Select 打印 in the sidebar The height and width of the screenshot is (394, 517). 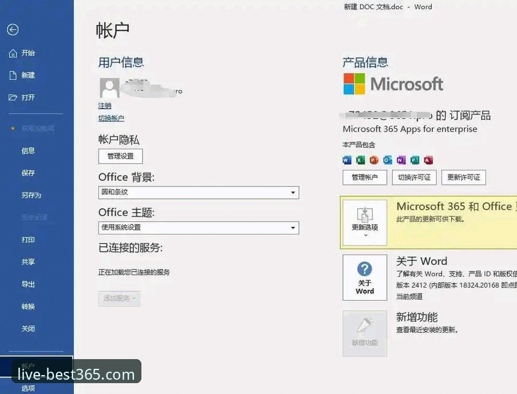coord(28,240)
